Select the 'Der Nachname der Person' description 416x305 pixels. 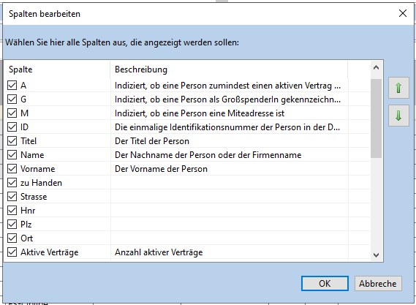208,155
